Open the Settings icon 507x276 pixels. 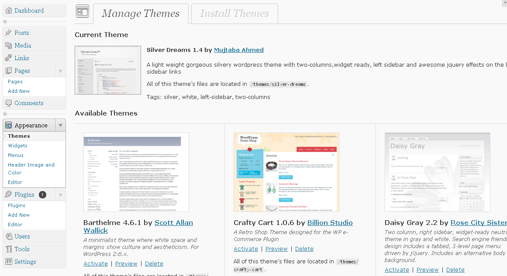10,261
